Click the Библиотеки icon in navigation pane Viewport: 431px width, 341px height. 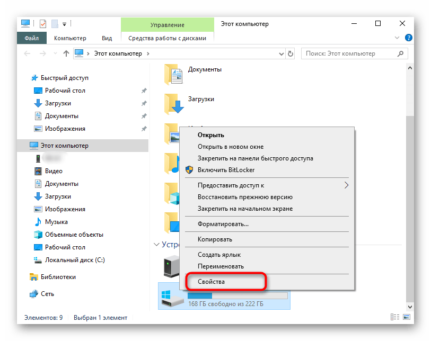pos(33,277)
